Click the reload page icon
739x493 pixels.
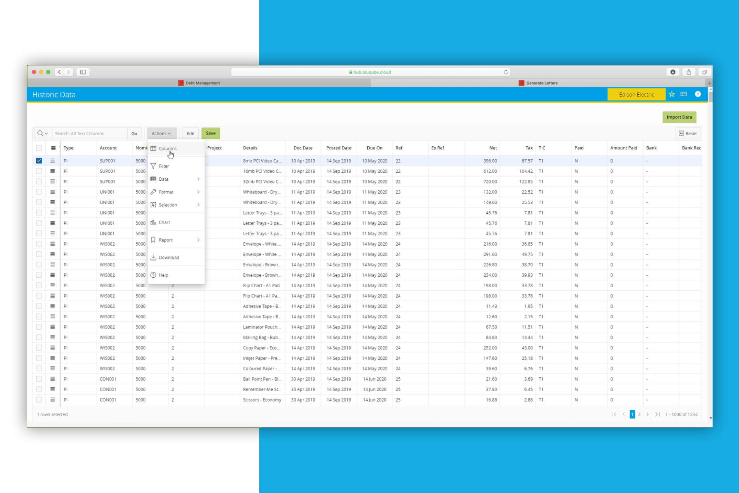506,72
